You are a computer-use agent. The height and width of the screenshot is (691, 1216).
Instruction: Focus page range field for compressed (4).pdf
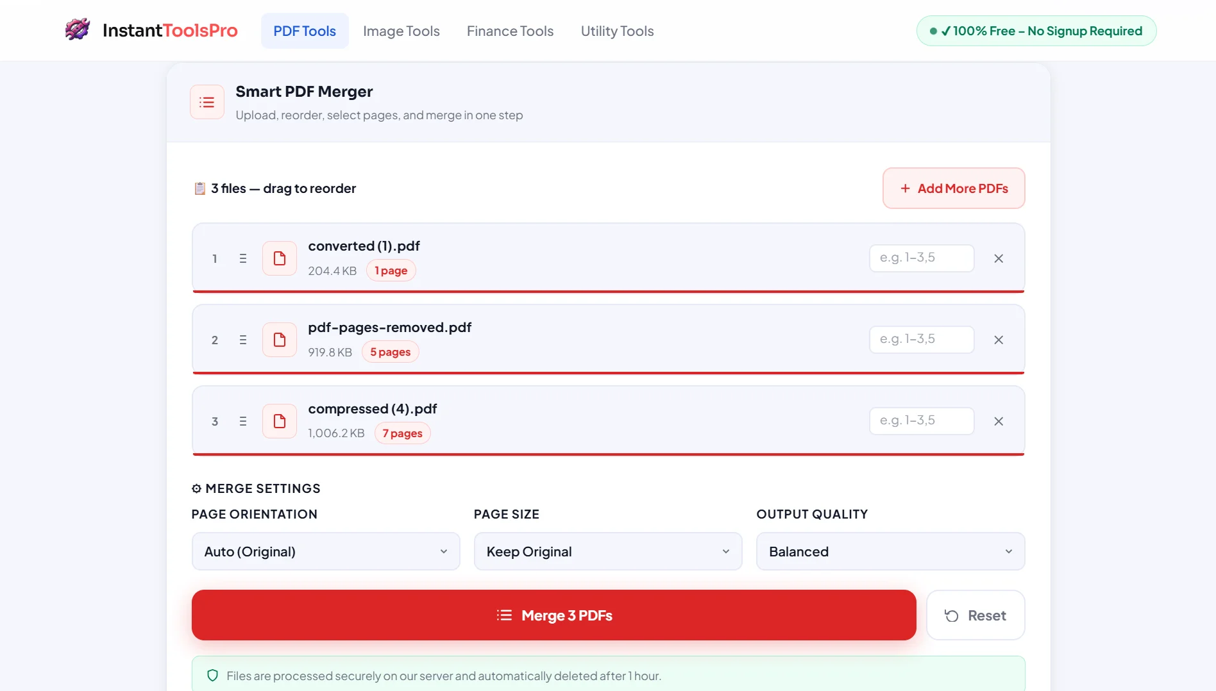(921, 420)
